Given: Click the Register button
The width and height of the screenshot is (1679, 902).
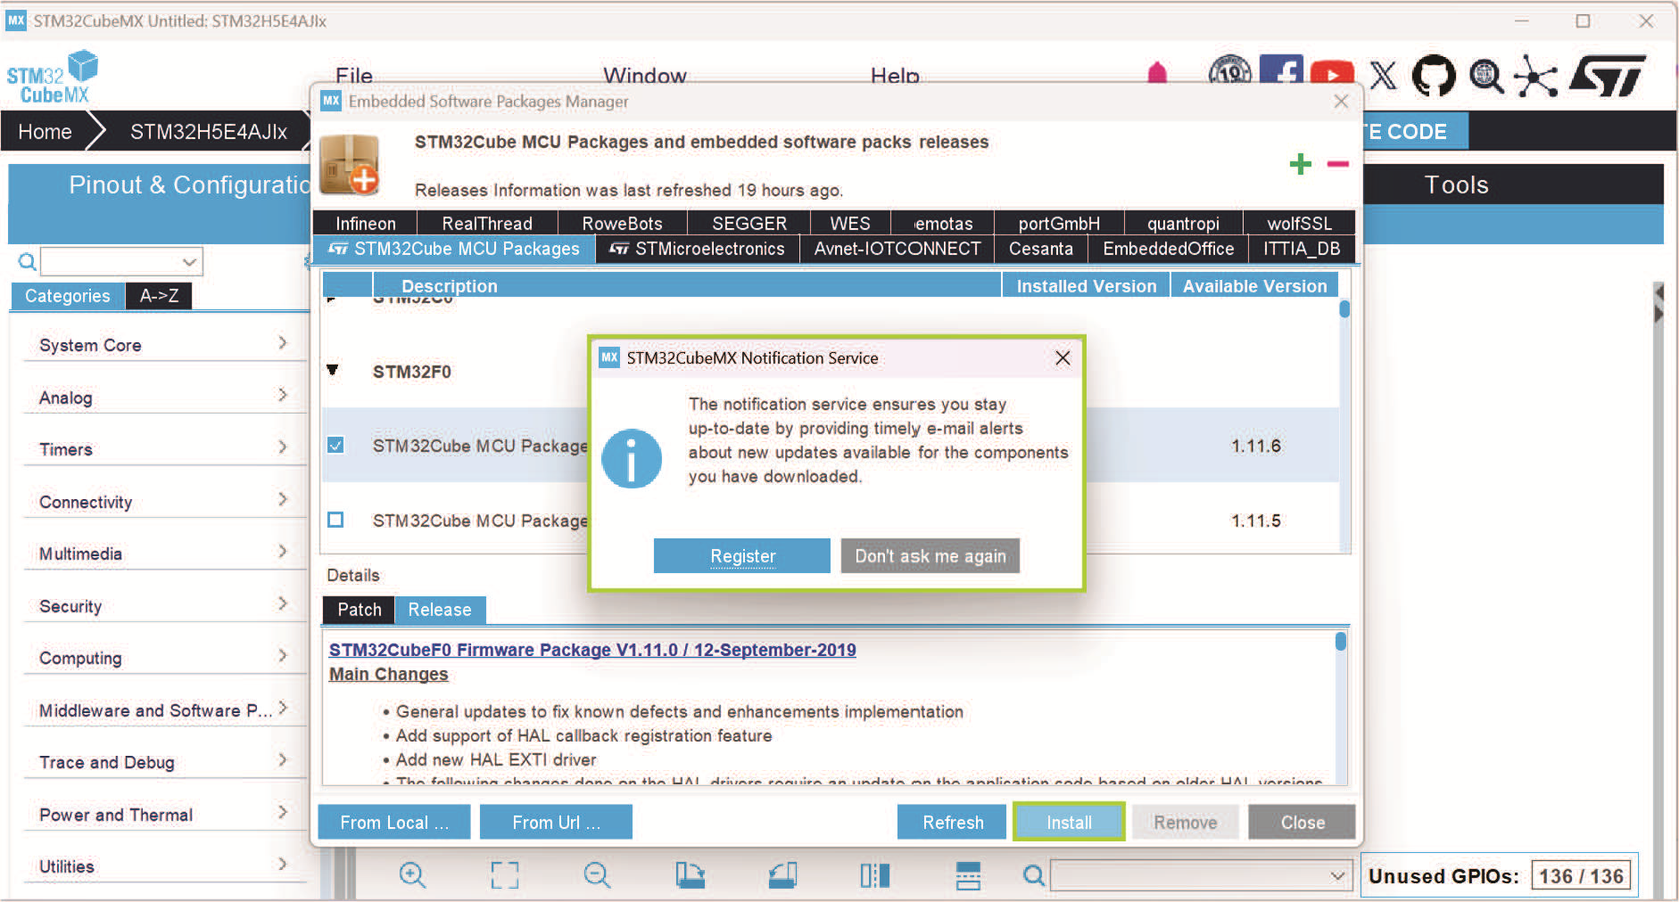Looking at the screenshot, I should (x=742, y=556).
